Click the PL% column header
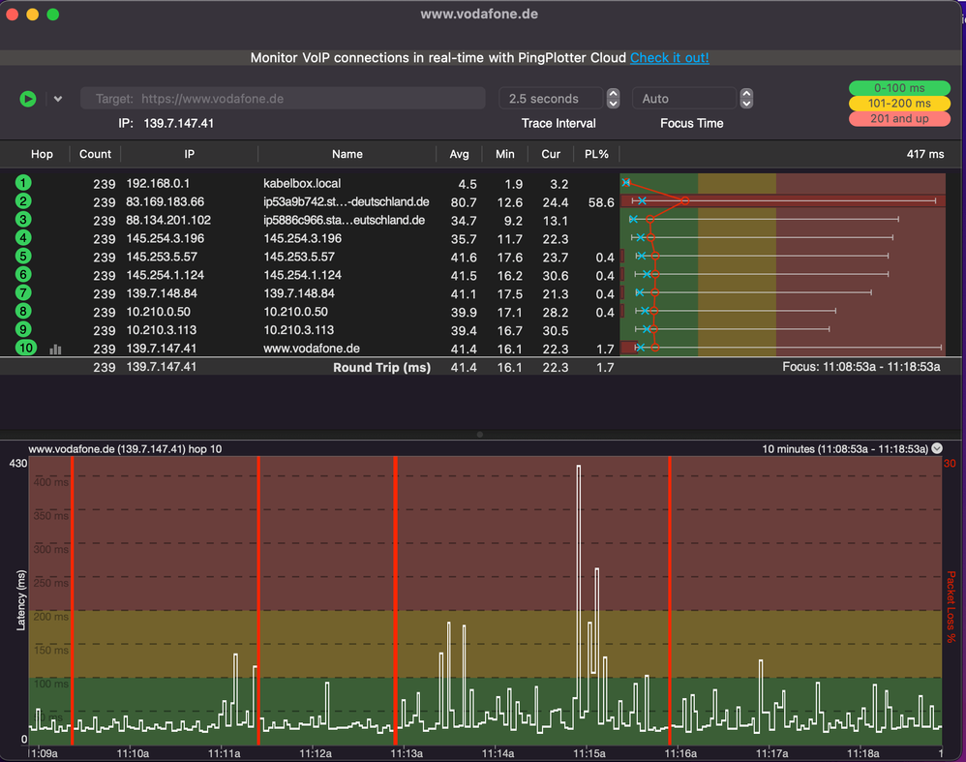This screenshot has height=762, width=966. coord(596,154)
